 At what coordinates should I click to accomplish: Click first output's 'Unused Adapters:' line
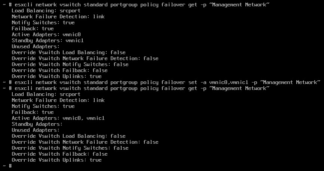pyautogui.click(x=34, y=46)
